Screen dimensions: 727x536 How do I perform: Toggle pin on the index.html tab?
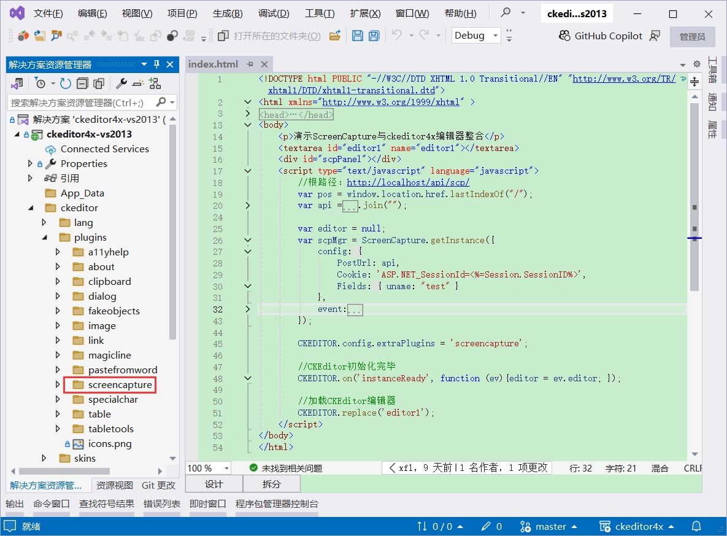(250, 64)
